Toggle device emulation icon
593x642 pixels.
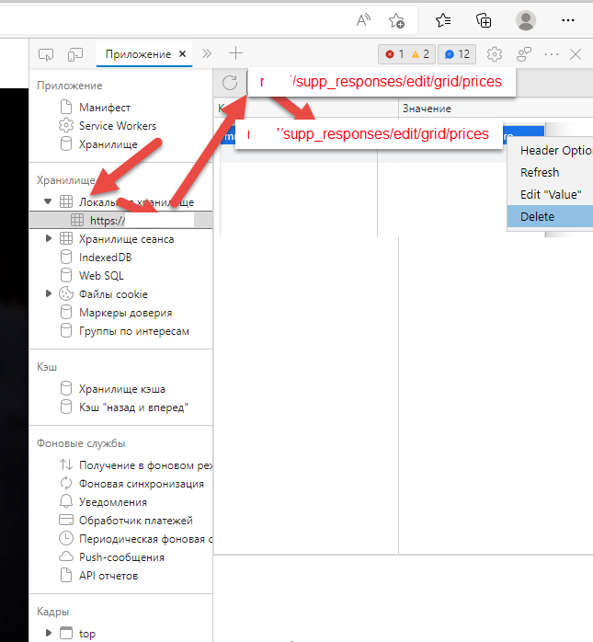[x=75, y=54]
